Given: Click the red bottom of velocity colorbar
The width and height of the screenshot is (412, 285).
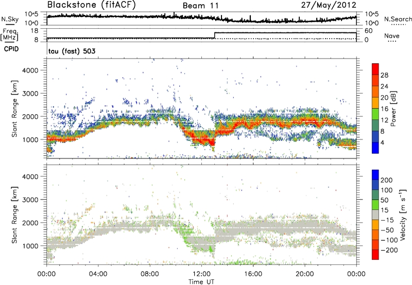Looking at the screenshot, I should (x=375, y=255).
